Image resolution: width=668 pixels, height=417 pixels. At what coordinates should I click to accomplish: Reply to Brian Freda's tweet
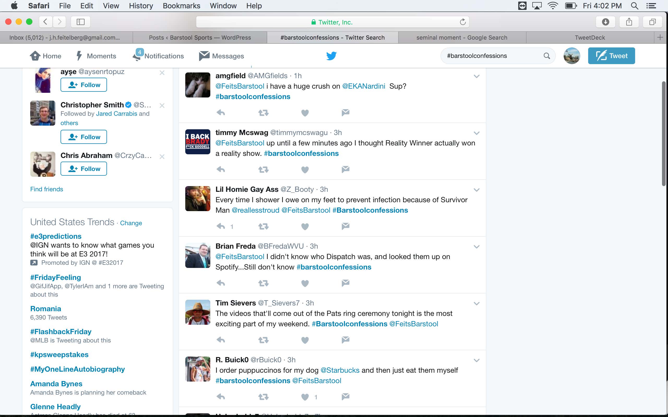point(221,283)
